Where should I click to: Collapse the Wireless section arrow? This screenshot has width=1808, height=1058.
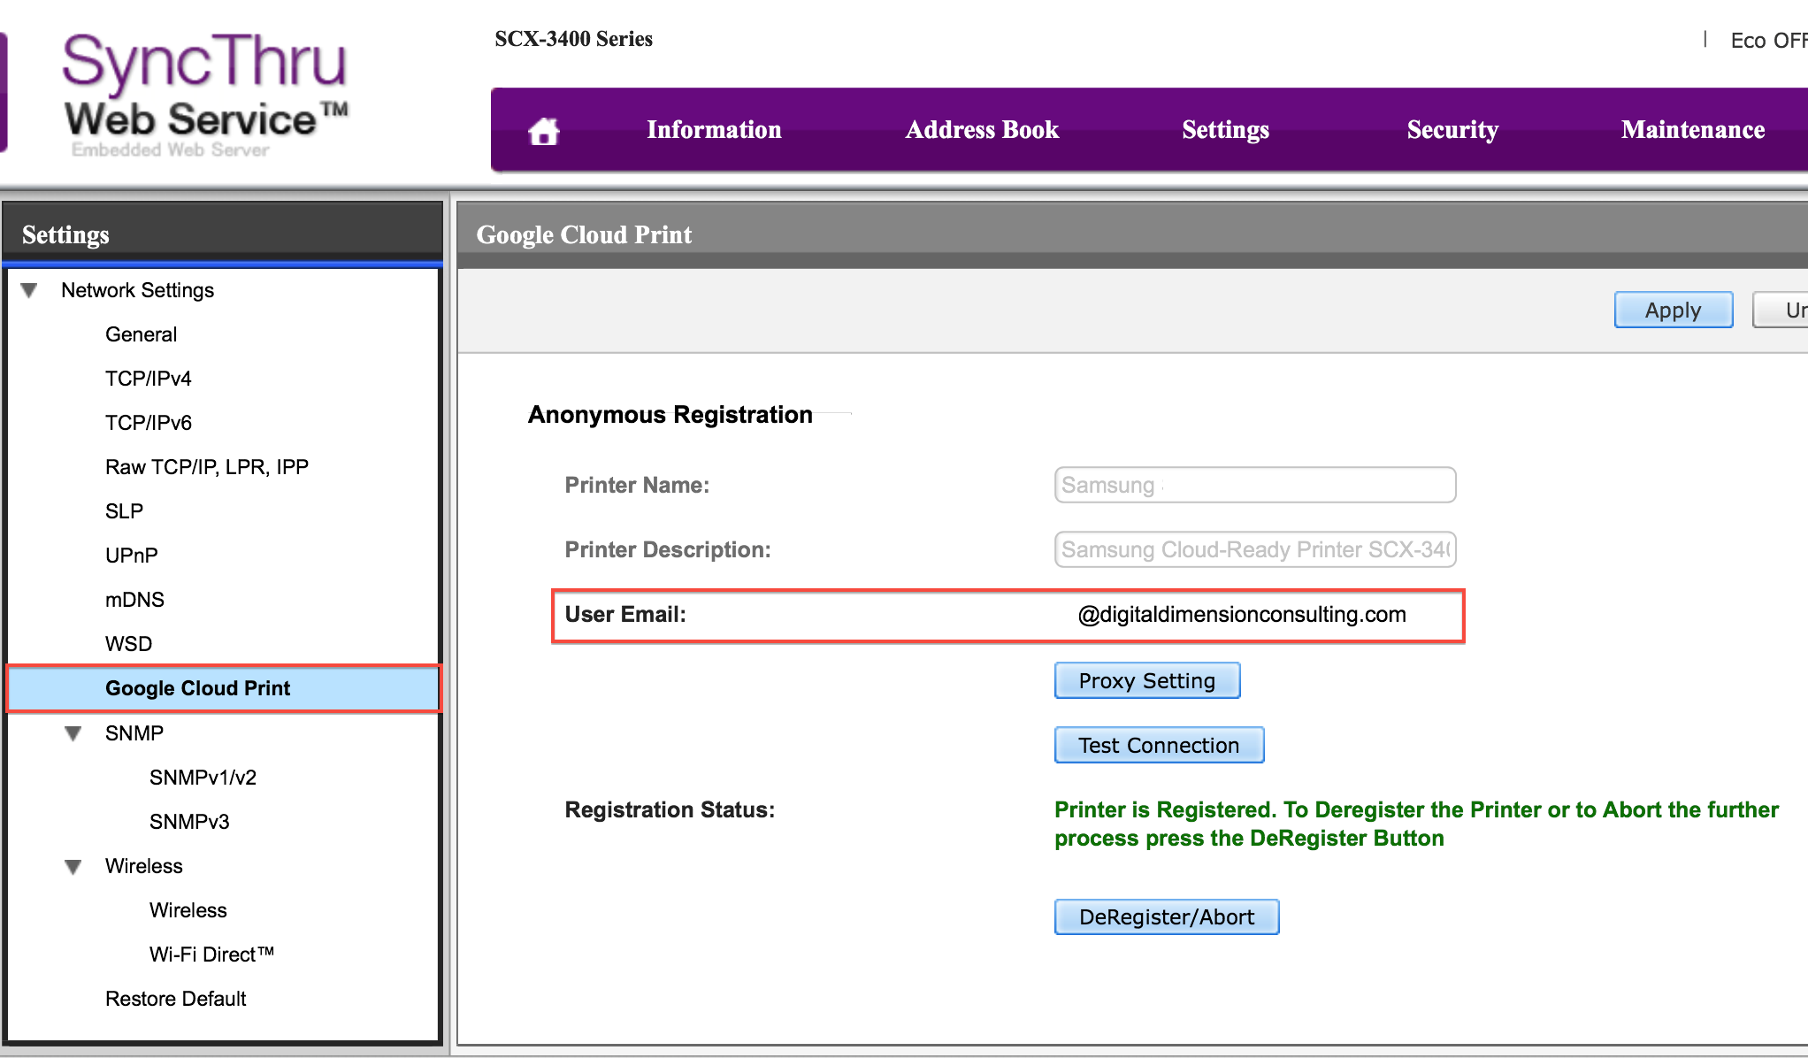73,866
